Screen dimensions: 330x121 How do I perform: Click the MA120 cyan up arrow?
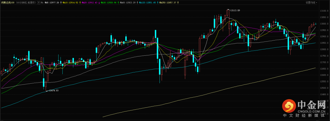pyautogui.click(x=158, y=3)
